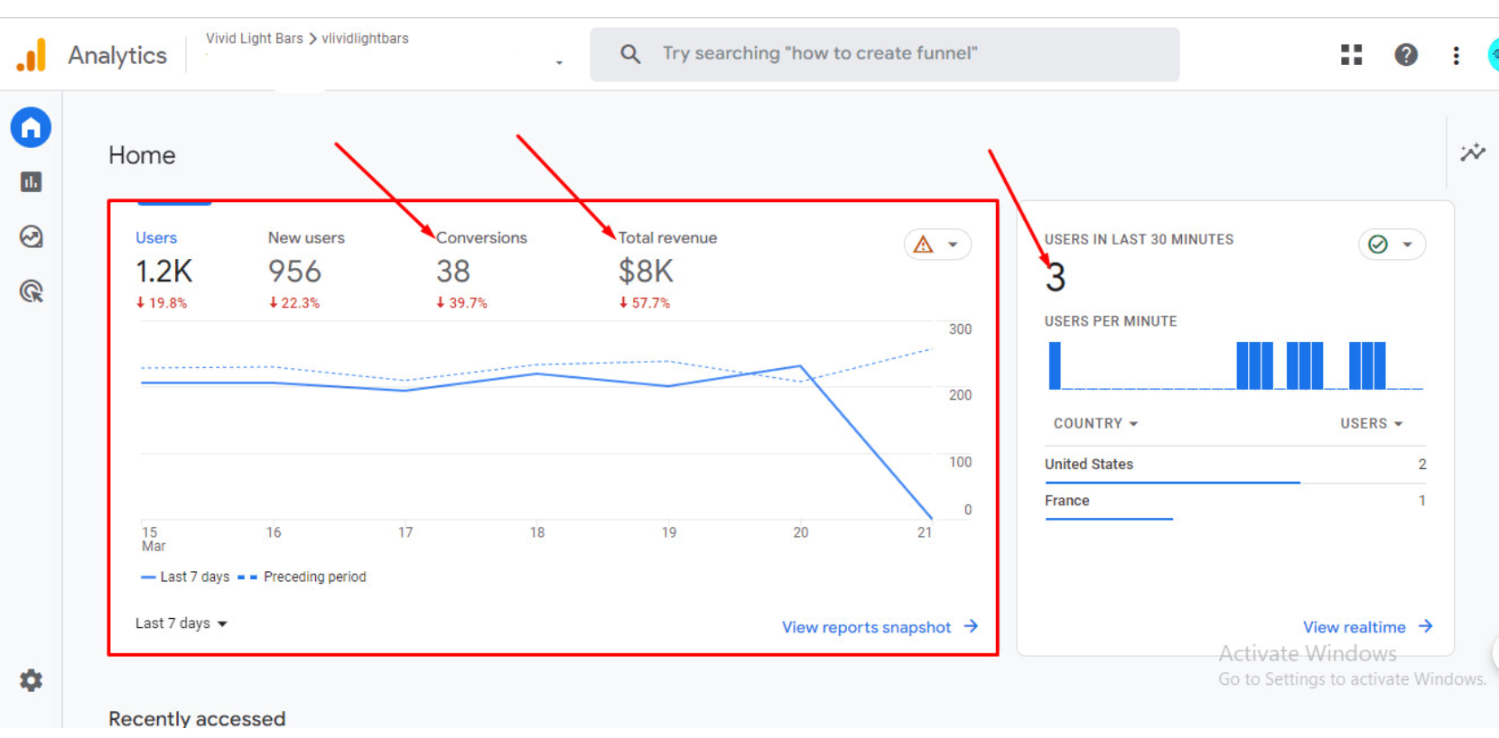Open the Last 7 days date range dropdown
Viewport: 1499px width, 738px height.
(x=181, y=623)
